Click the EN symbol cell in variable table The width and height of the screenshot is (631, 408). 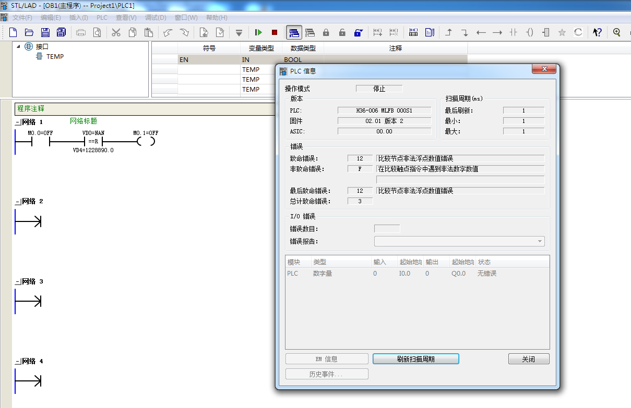(x=209, y=60)
